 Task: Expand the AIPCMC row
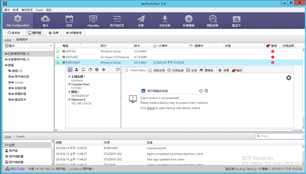coord(63,51)
